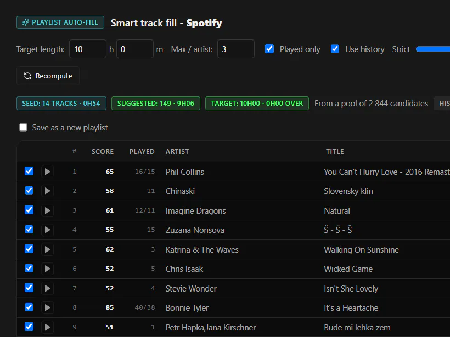Image resolution: width=450 pixels, height=337 pixels.
Task: Click artist Katrina & The Waves
Action: pos(202,250)
